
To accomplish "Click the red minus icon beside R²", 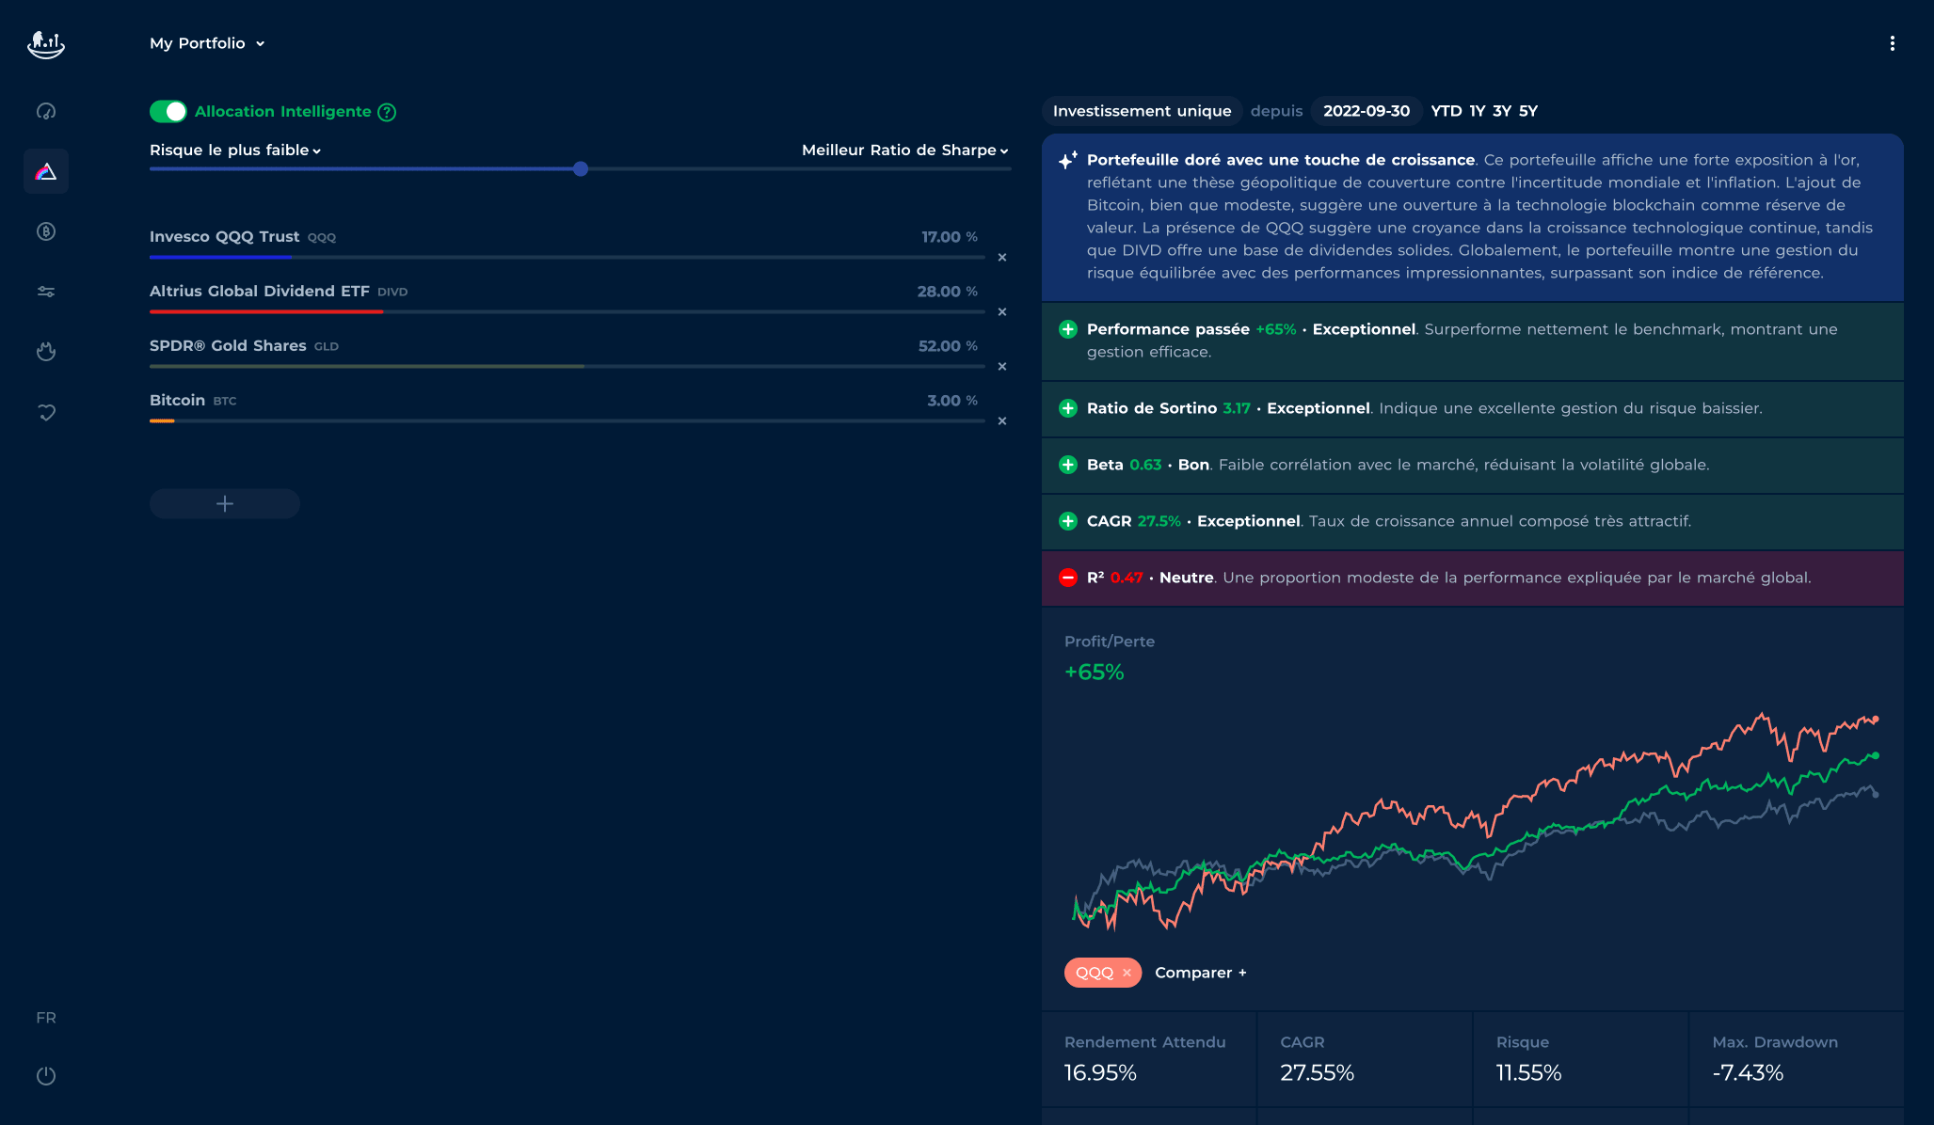I will pyautogui.click(x=1068, y=578).
